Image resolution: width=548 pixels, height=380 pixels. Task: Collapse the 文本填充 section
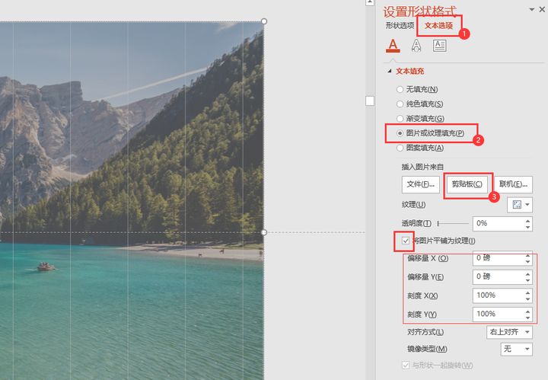(390, 71)
